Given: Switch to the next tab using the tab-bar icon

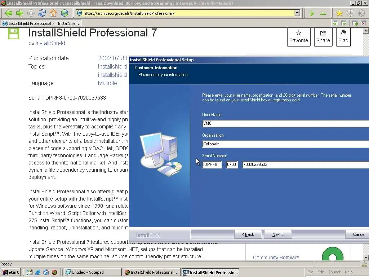Looking at the screenshot, I should click(x=344, y=23).
